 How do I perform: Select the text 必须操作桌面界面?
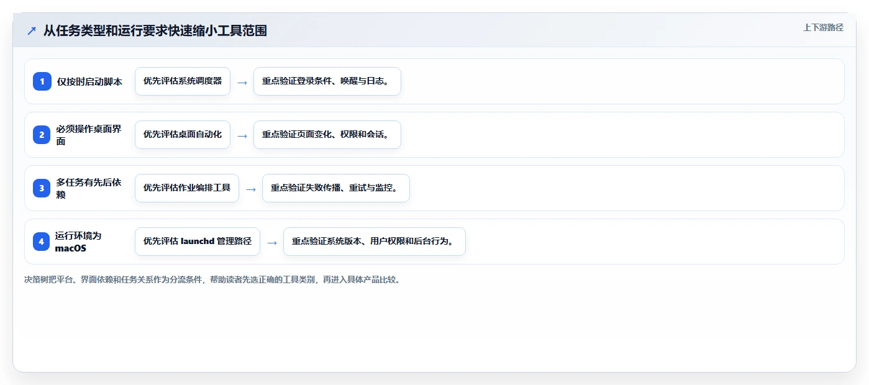[x=89, y=135]
